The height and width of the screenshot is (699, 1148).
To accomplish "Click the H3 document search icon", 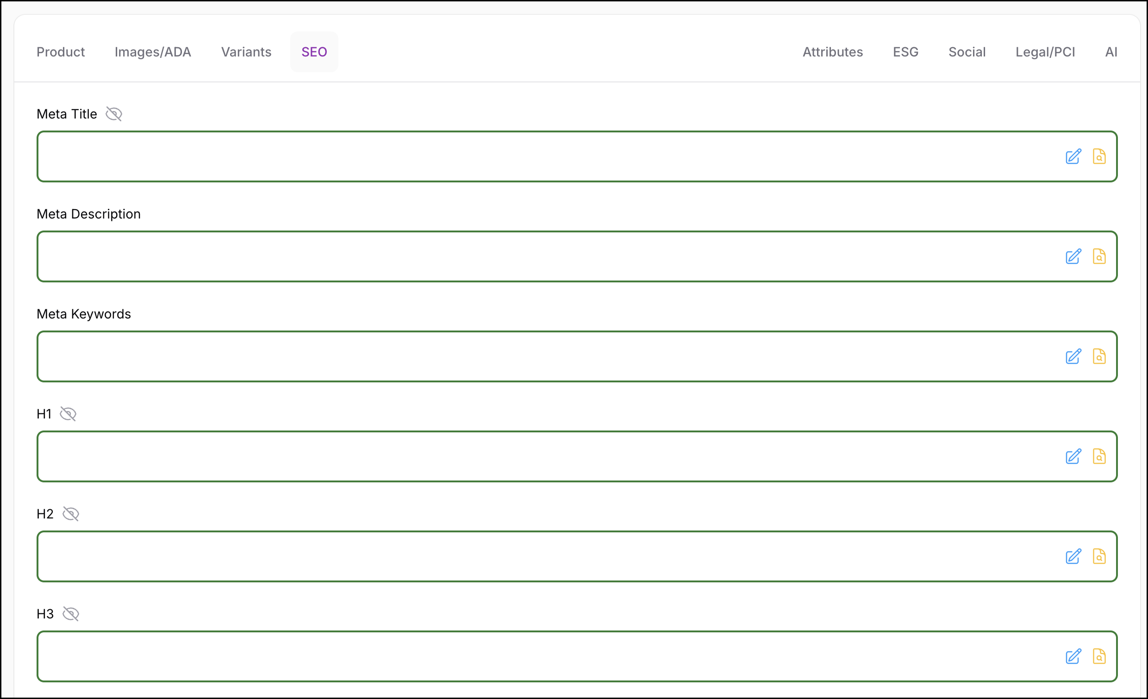I will click(1099, 656).
